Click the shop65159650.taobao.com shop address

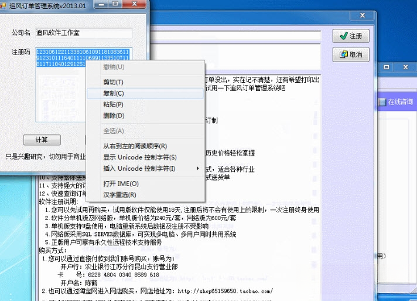click(x=225, y=291)
